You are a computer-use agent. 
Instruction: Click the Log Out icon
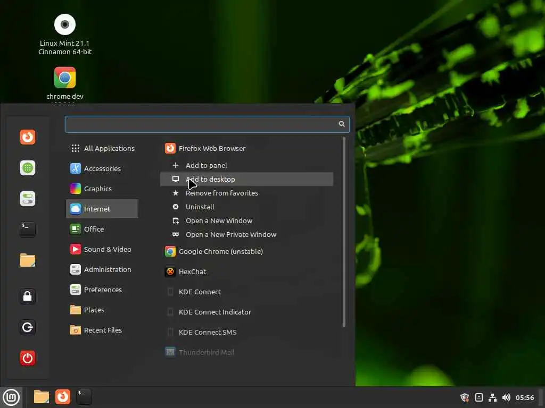click(28, 327)
